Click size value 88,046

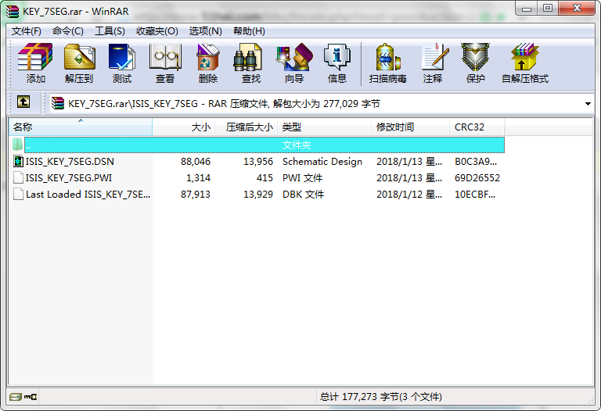coord(196,162)
